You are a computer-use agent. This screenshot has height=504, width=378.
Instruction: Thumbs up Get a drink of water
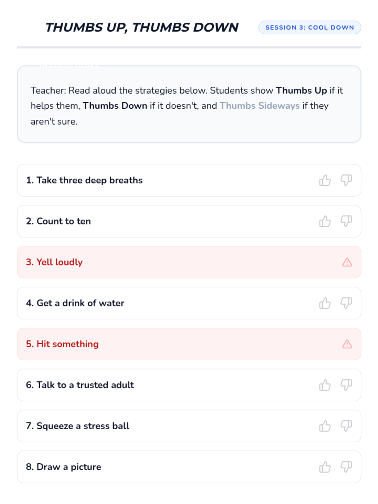click(325, 303)
